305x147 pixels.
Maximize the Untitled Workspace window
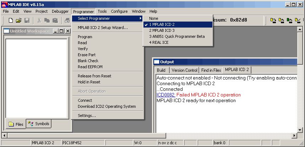(x=61, y=31)
